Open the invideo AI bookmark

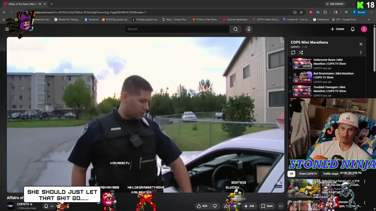coord(296,20)
